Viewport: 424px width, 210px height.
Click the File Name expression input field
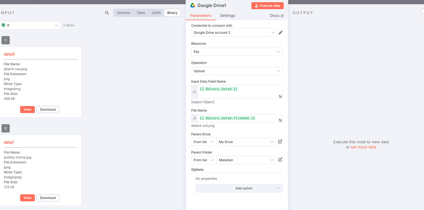237,118
